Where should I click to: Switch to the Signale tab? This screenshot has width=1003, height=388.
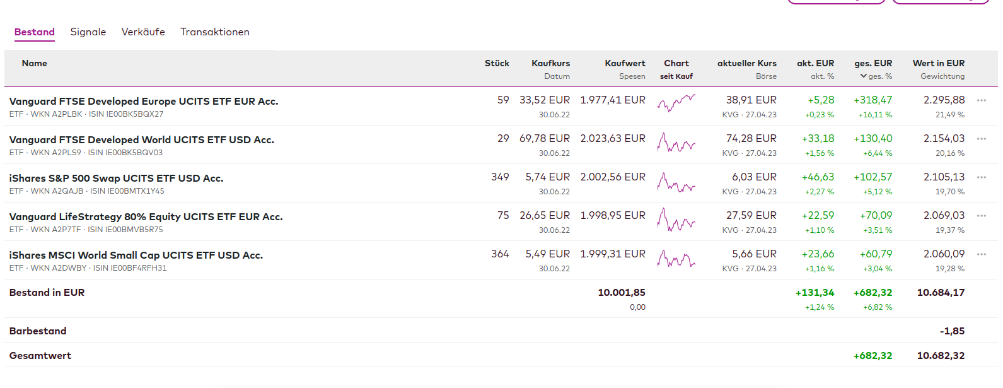tap(88, 32)
